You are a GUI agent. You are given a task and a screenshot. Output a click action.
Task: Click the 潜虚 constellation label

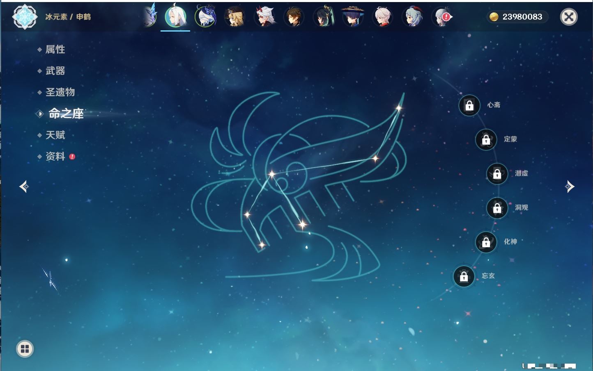[x=522, y=173]
